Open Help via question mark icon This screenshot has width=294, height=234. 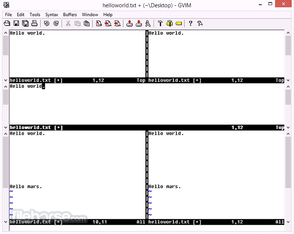190,24
